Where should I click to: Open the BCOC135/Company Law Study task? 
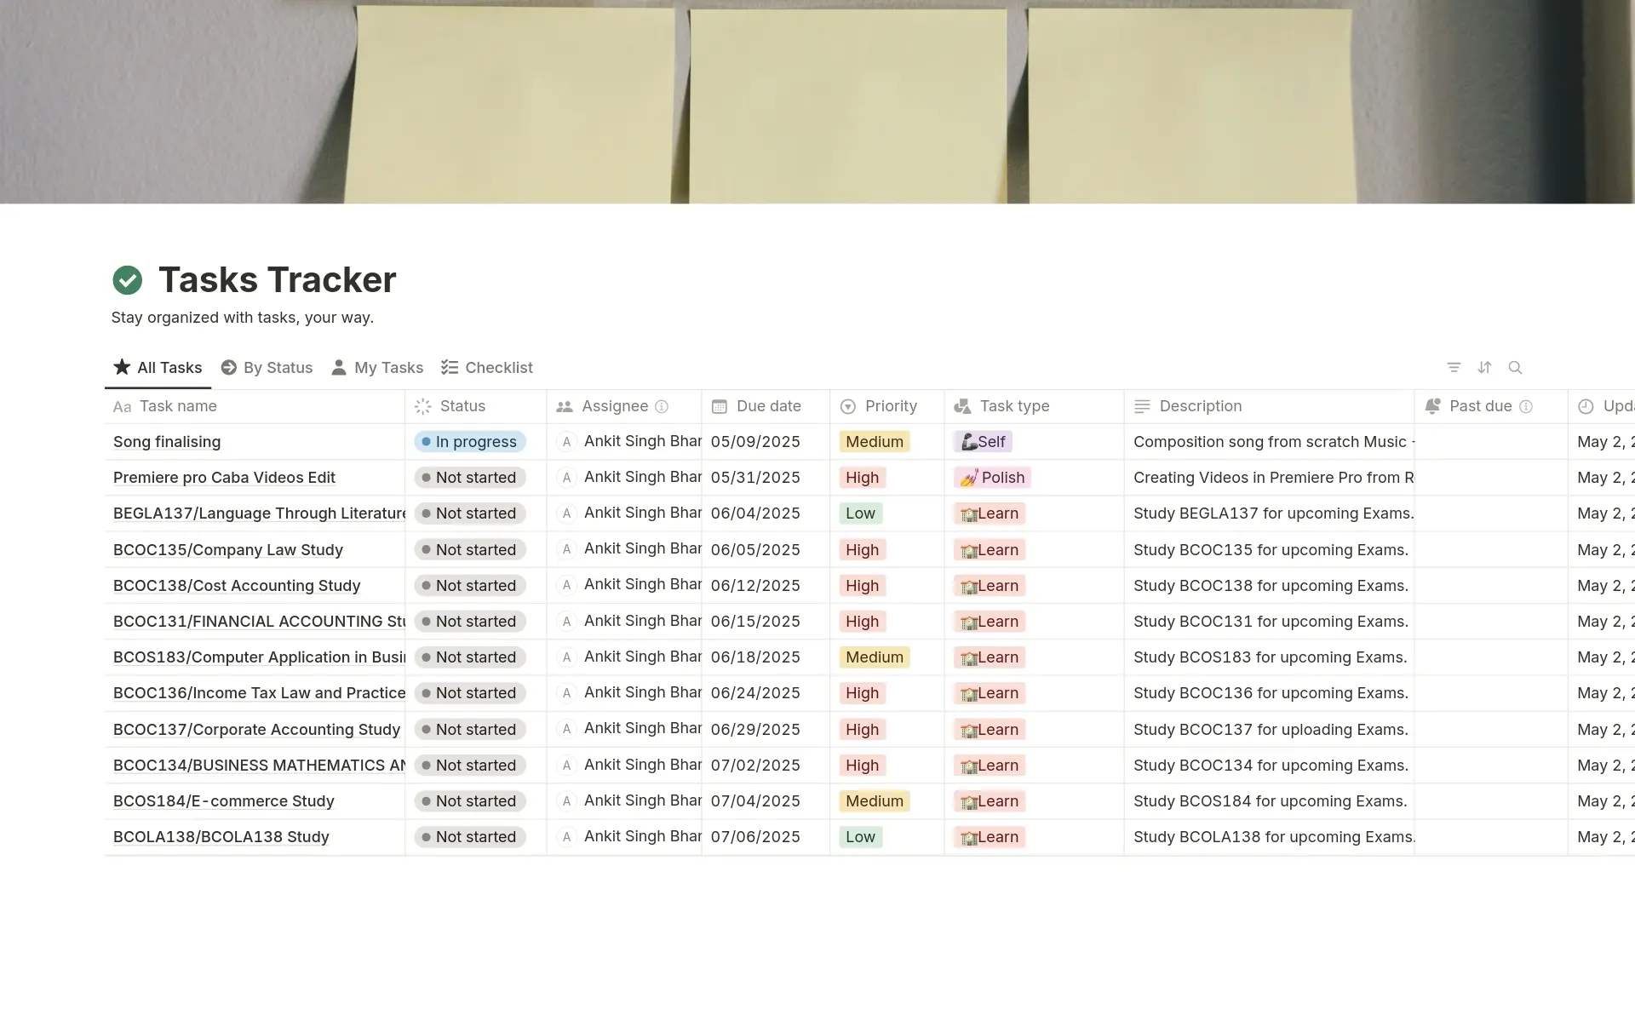click(x=227, y=550)
